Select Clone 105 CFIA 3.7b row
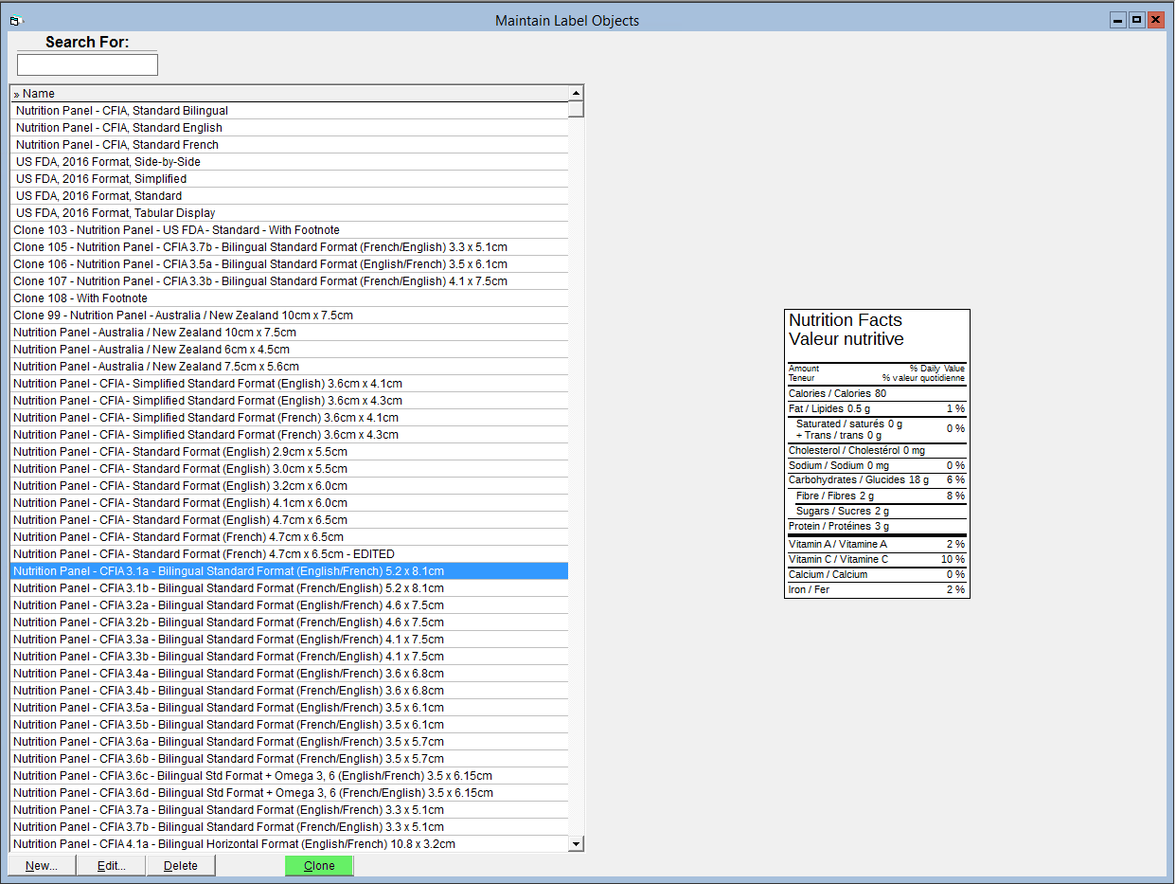Screen dimensions: 1176x884 click(x=290, y=247)
